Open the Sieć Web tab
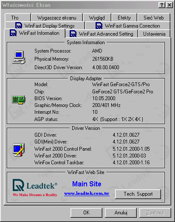175x222 pixels. point(154,17)
